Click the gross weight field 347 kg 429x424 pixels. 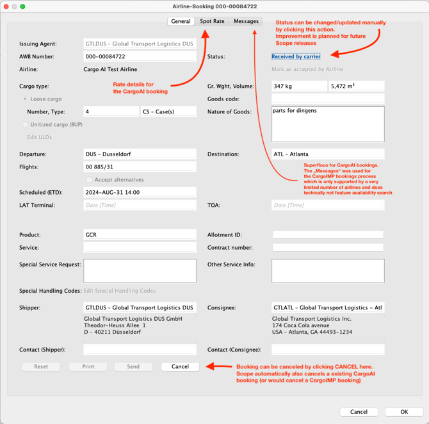click(299, 86)
